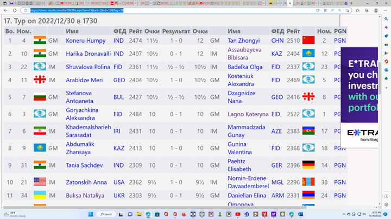This screenshot has width=391, height=219.
Task: Click the browser back arrow button
Action: [x=5, y=10]
